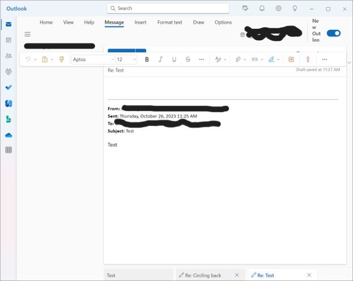The image size is (353, 281).
Task: Click the 'Draft saved at 11:27 AM' status
Action: (x=318, y=70)
